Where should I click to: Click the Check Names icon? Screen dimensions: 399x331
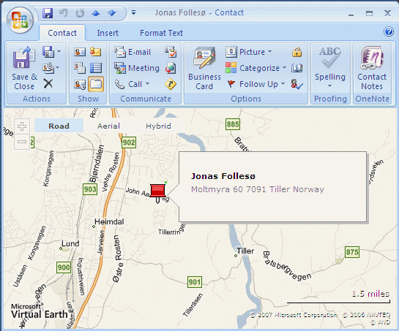pyautogui.click(x=297, y=84)
